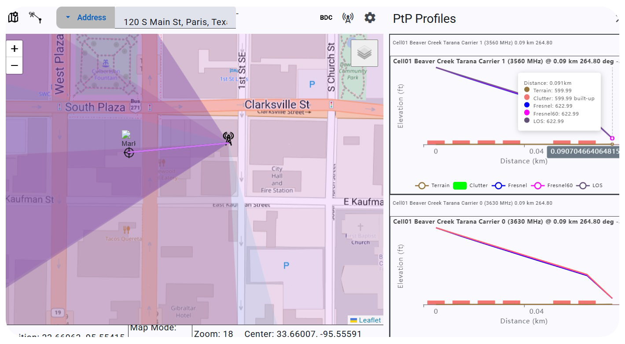The width and height of the screenshot is (625, 344).
Task: Click the Clarksville St street label
Action: (x=277, y=105)
